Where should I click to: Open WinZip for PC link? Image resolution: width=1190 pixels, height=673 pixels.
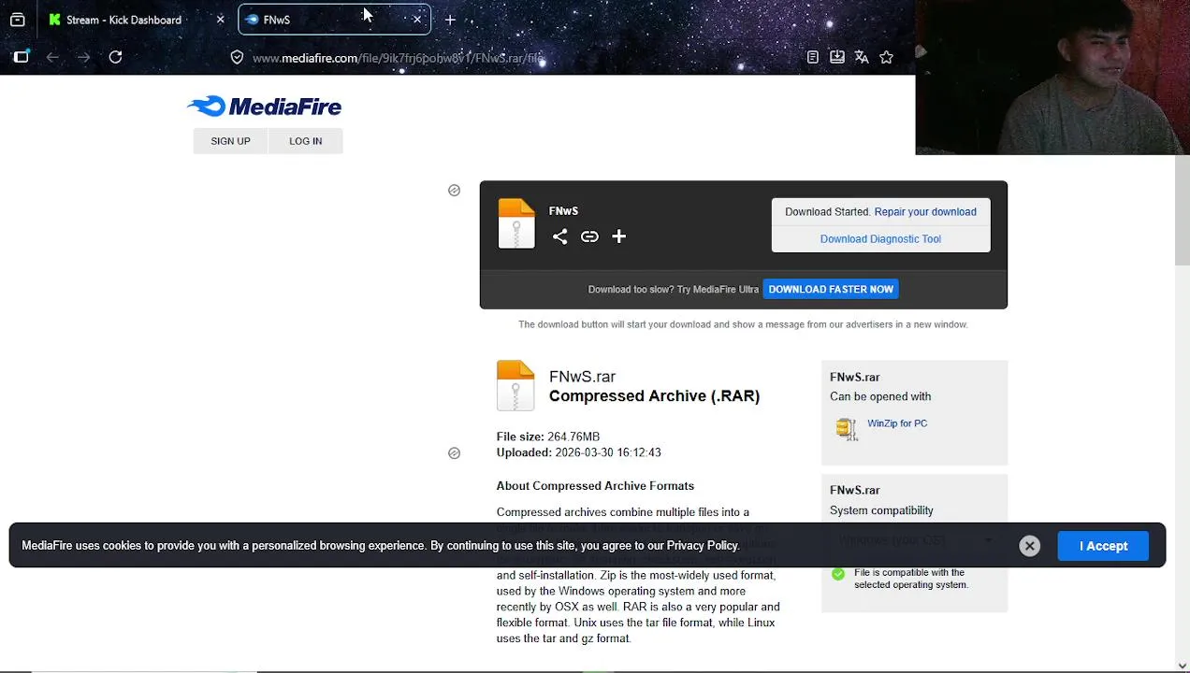pos(897,423)
